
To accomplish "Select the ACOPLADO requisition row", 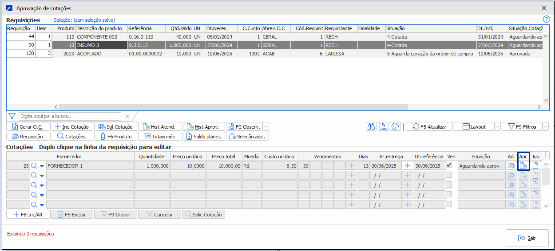I will (x=89, y=54).
